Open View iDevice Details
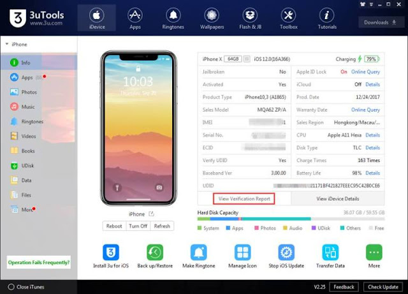This screenshot has width=408, height=294. click(337, 198)
